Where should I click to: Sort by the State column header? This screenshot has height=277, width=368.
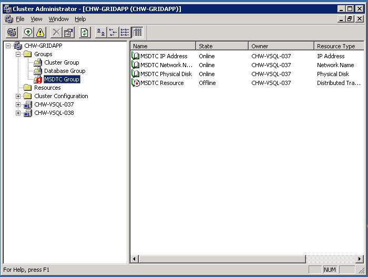click(222, 46)
